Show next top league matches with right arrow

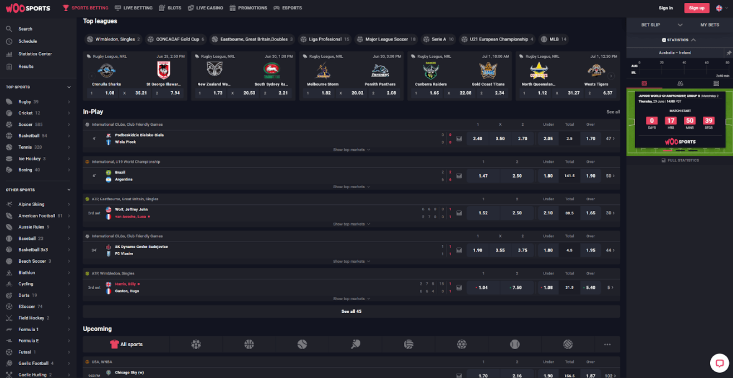click(612, 76)
